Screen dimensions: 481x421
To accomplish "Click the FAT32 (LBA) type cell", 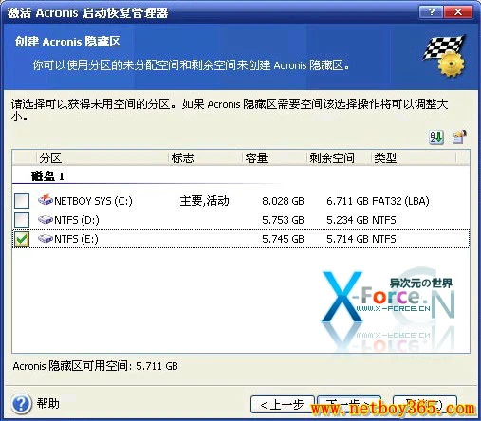I will pyautogui.click(x=400, y=201).
